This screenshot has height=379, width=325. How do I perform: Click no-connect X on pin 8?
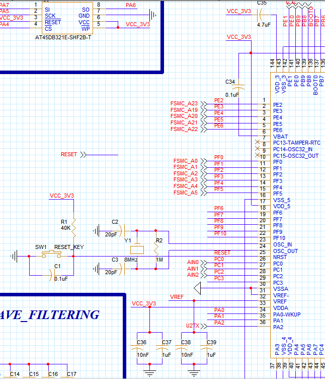[258, 142]
